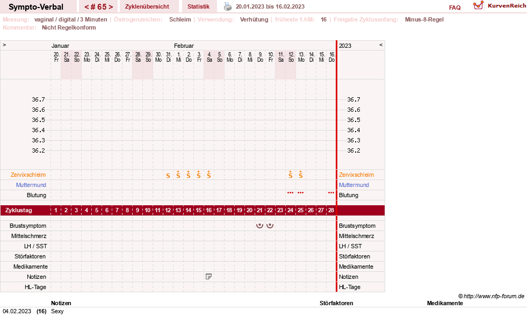This screenshot has height=324, width=527.
Task: Click bleeding dots on cycle day 25
Action: click(x=300, y=193)
